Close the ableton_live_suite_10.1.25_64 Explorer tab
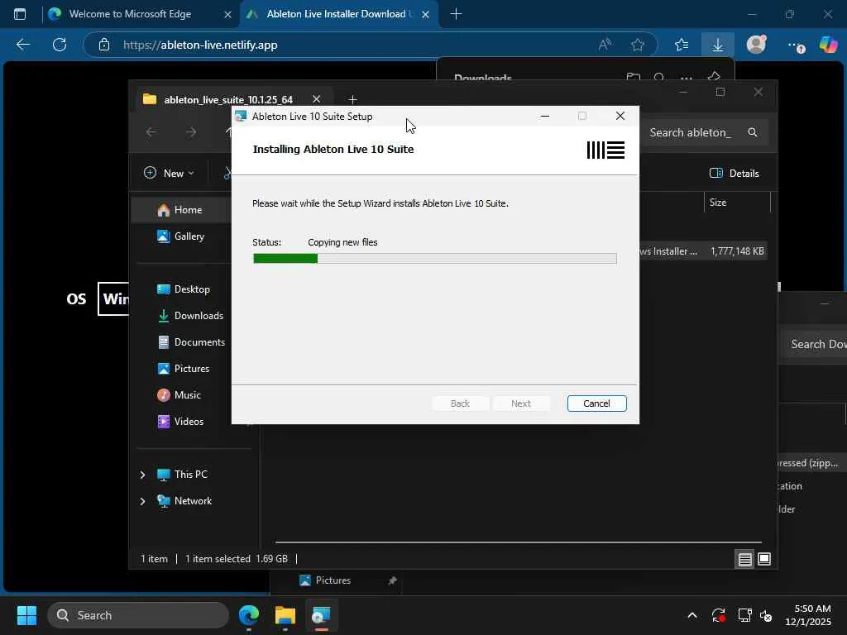The width and height of the screenshot is (847, 635). click(317, 99)
